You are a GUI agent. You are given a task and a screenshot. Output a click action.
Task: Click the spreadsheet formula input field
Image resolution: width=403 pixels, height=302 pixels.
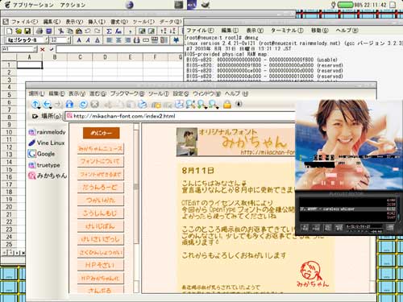119,49
